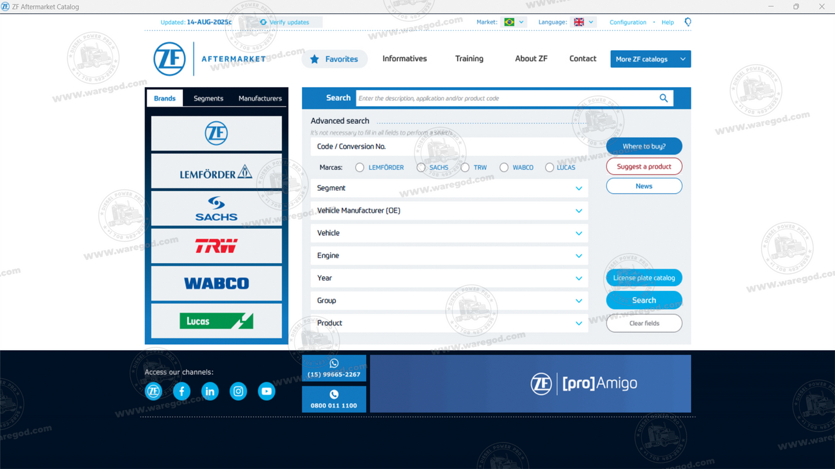
Task: Open the Sachs brand tile
Action: click(217, 208)
